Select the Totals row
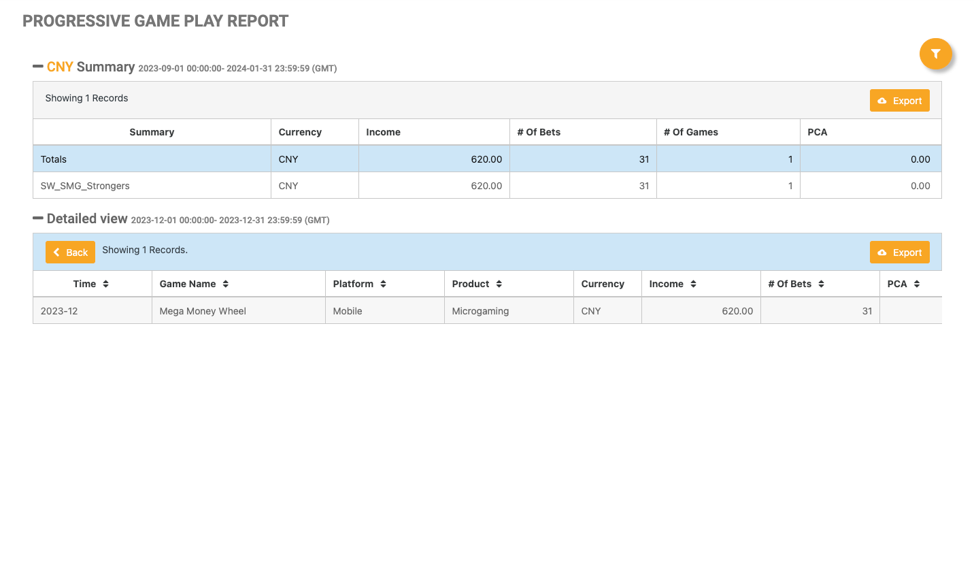 (54, 159)
